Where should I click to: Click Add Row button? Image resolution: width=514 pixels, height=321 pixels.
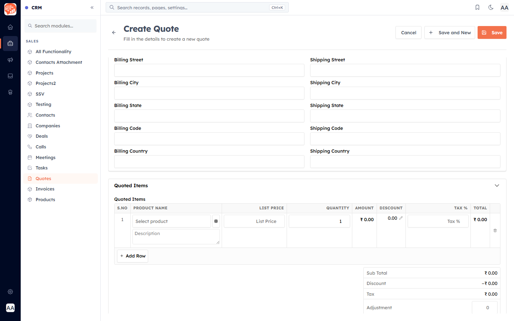point(132,256)
